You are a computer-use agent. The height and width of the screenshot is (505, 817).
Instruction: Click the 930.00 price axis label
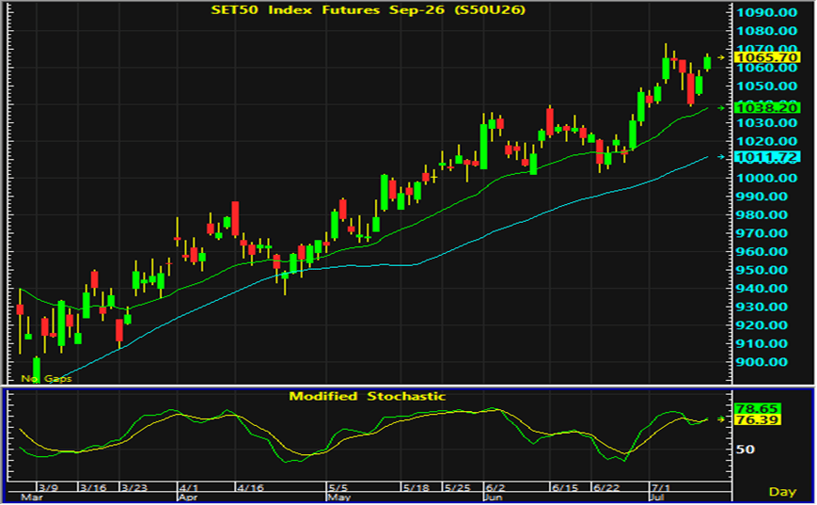click(762, 307)
